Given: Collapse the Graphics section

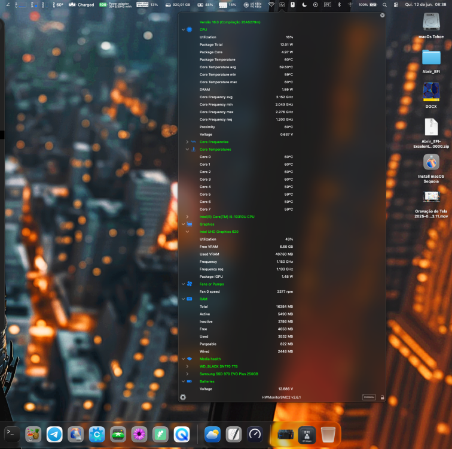Looking at the screenshot, I should (x=183, y=224).
